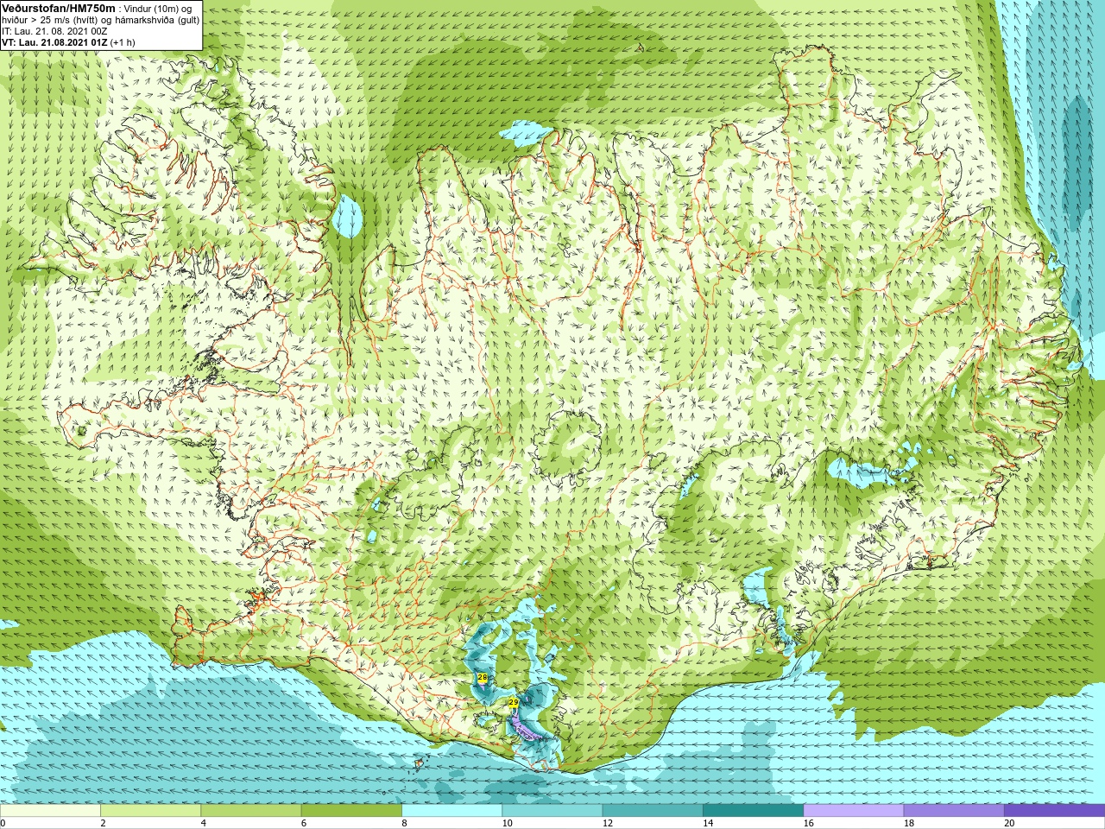Click the Veðurstofan/HM750m title text
This screenshot has height=829, width=1105.
(58, 8)
